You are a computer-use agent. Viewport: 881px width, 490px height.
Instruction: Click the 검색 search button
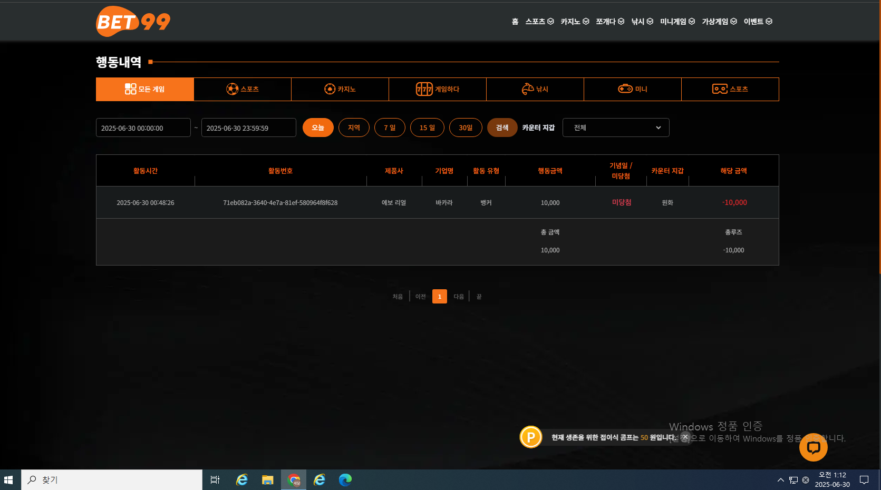502,128
